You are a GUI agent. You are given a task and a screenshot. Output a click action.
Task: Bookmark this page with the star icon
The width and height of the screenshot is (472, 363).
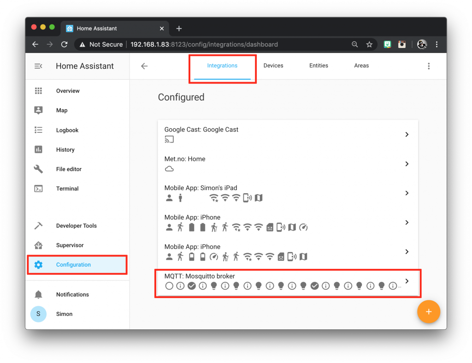(x=369, y=44)
